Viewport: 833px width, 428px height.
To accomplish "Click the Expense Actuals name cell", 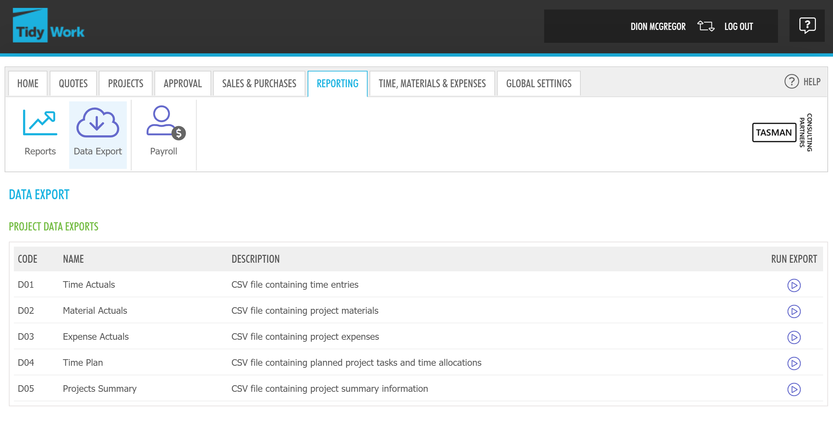I will tap(96, 337).
